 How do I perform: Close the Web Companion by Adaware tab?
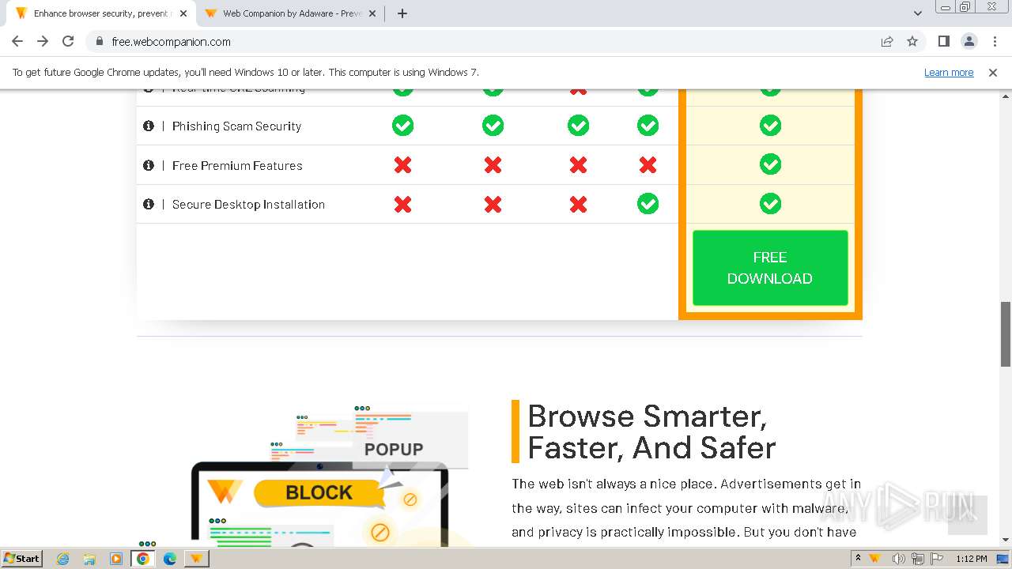tap(372, 13)
